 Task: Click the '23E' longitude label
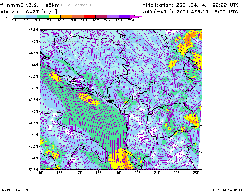click(196, 173)
